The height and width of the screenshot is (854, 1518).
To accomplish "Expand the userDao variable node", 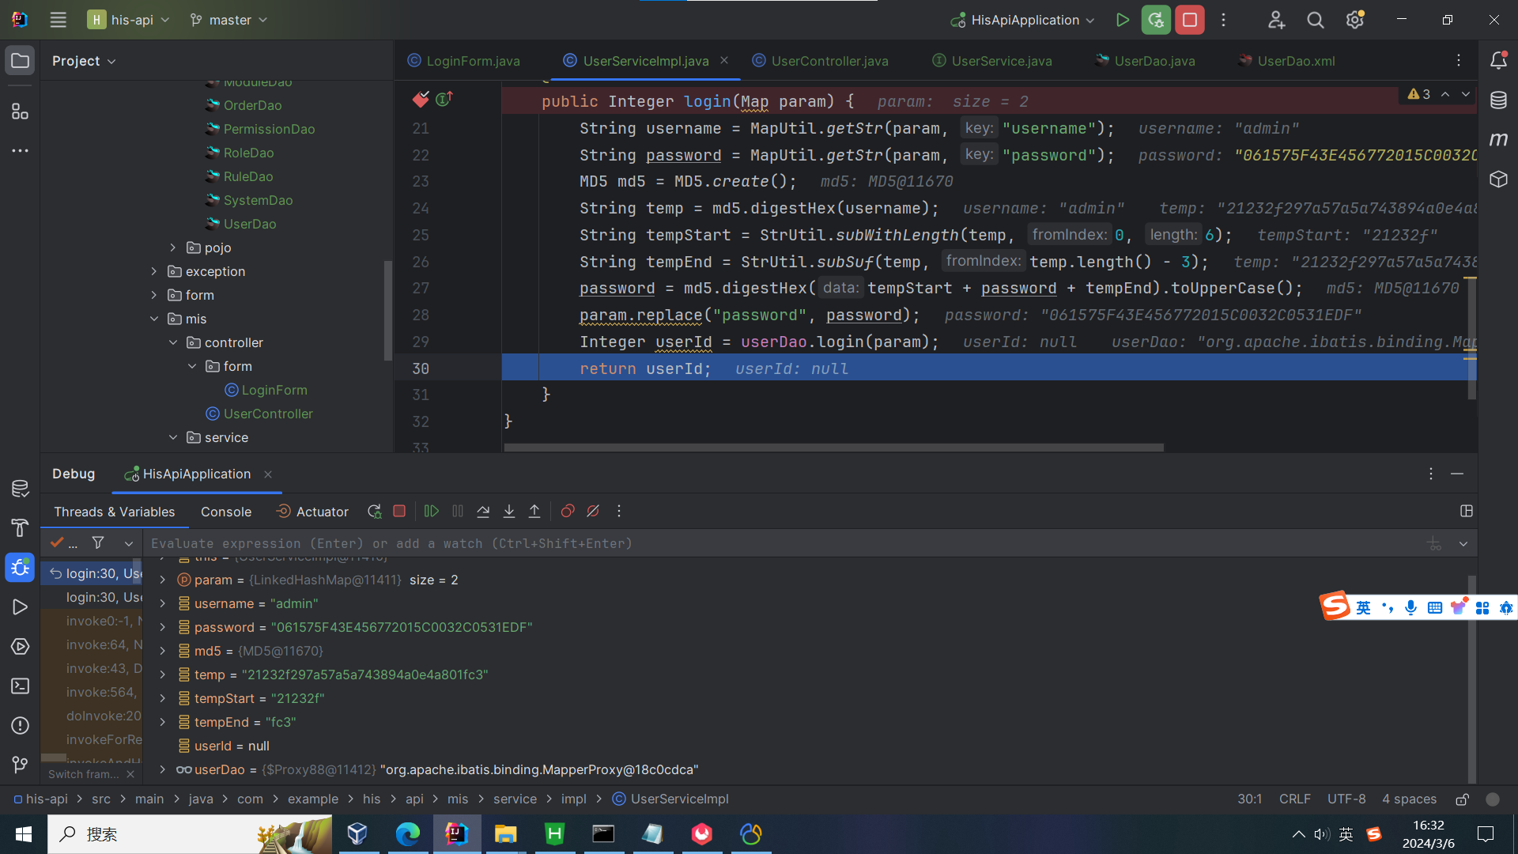I will (x=163, y=769).
